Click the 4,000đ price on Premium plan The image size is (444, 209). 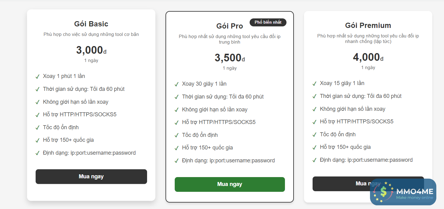368,57
